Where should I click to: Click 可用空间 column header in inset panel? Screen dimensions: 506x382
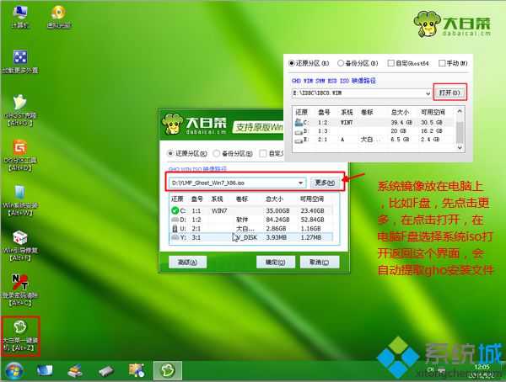[433, 112]
